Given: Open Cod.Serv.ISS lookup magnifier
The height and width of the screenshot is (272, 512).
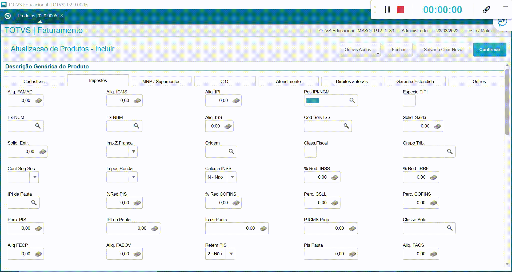Looking at the screenshot, I should (346, 126).
